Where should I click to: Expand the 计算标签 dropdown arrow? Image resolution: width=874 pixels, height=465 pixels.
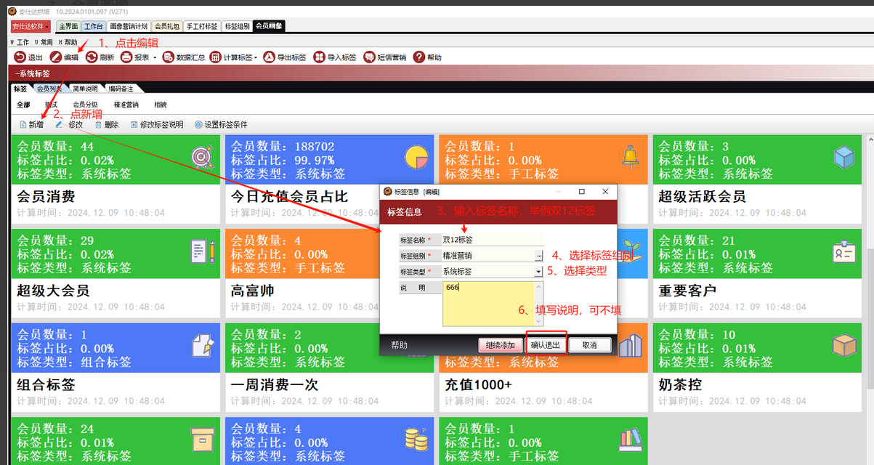tap(256, 57)
